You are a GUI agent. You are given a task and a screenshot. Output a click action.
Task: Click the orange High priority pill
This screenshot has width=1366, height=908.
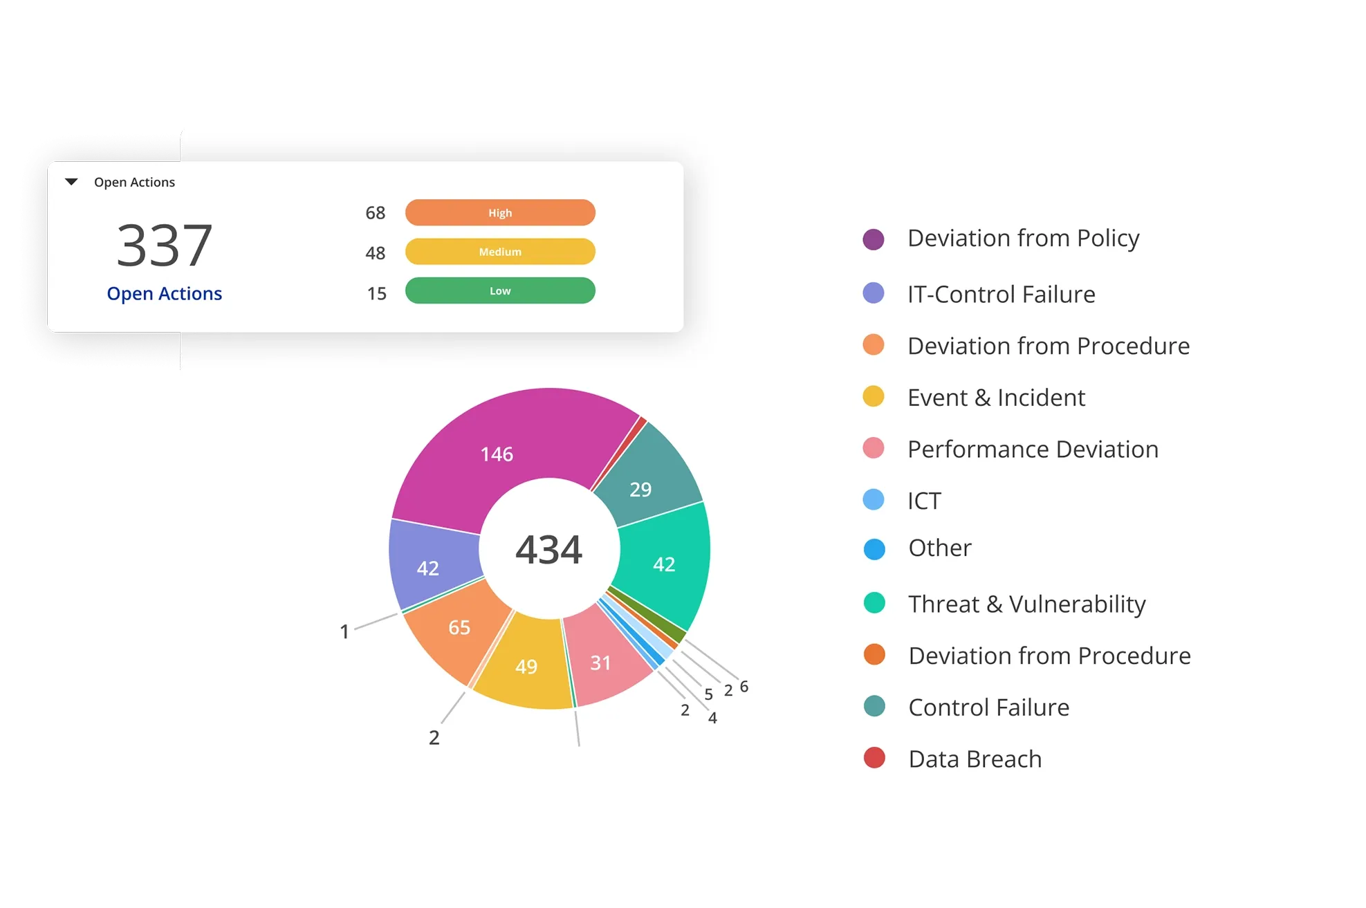pyautogui.click(x=500, y=213)
